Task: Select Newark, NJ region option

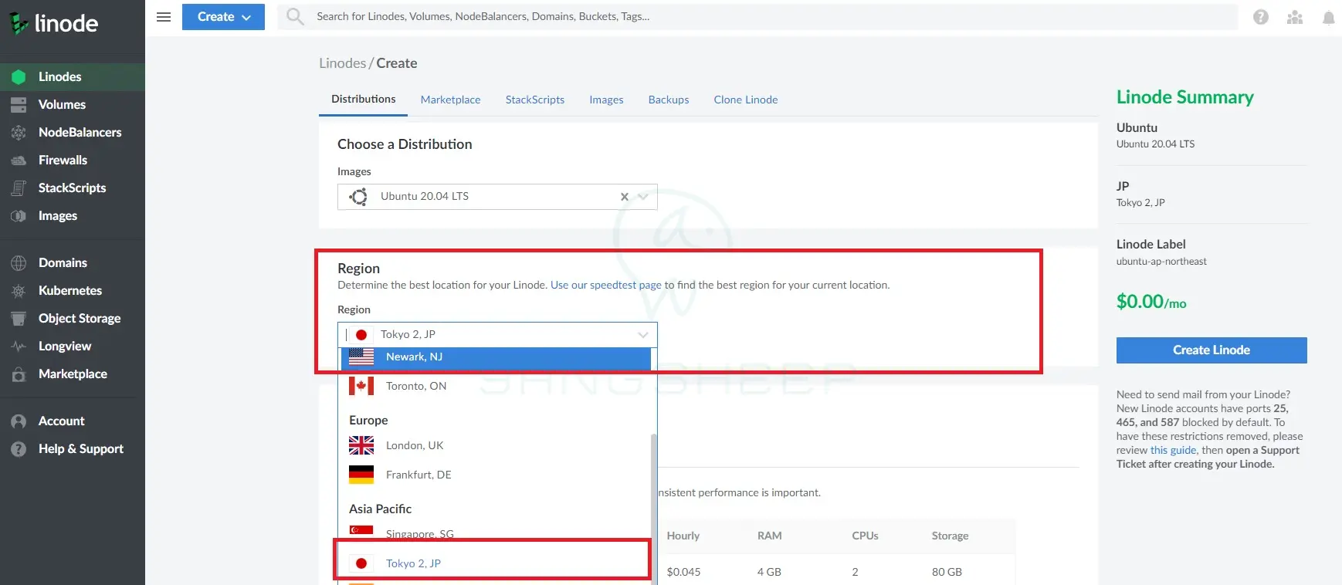Action: (496, 357)
